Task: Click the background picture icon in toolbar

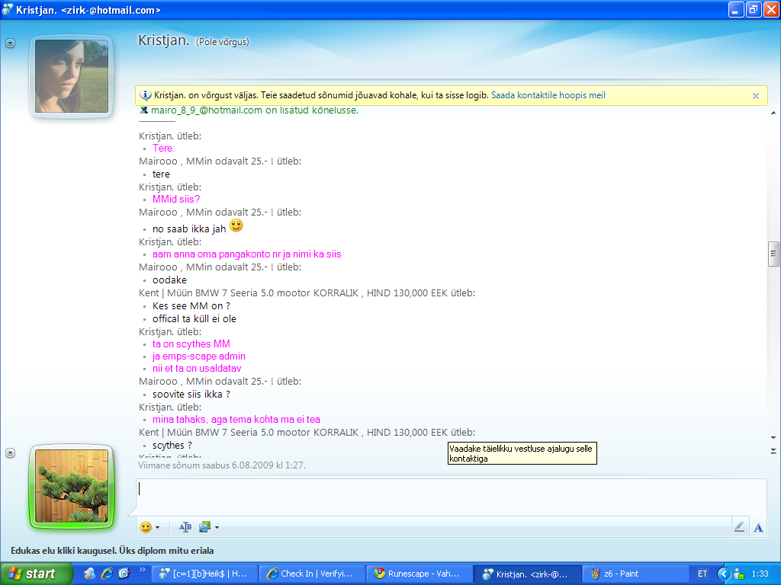Action: coord(204,526)
